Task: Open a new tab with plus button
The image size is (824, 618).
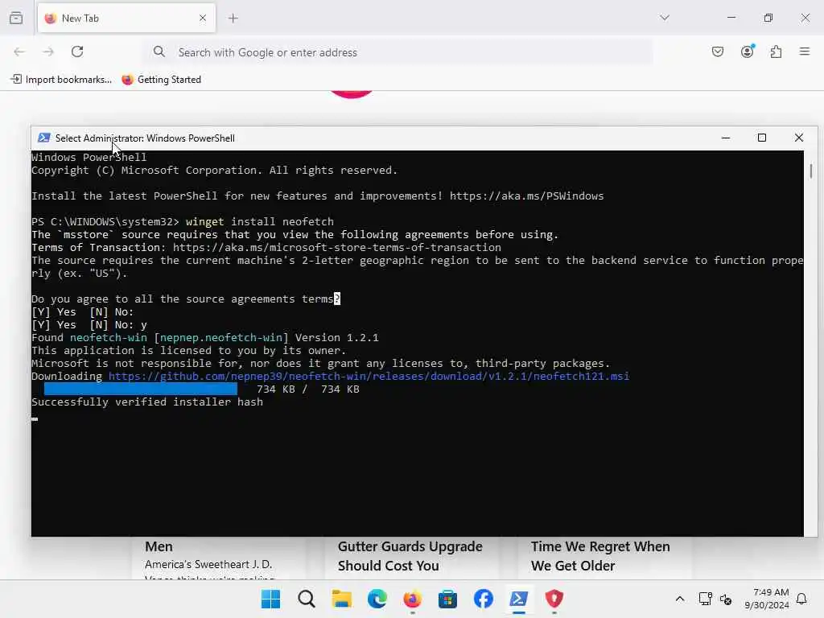Action: pos(233,19)
